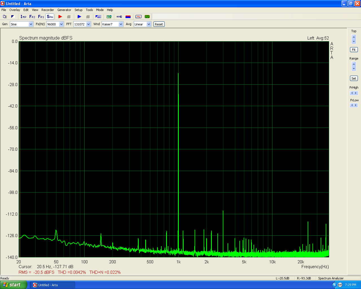This screenshot has width=361, height=289.
Task: Click the Top up arrow
Action: 354,37
